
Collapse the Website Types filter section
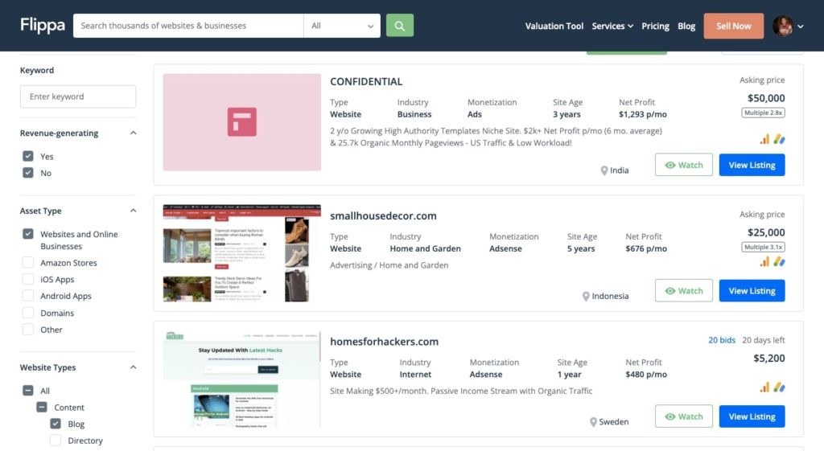tap(133, 367)
